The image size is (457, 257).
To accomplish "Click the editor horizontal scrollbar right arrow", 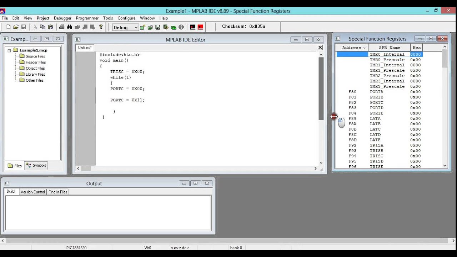I will pyautogui.click(x=315, y=168).
